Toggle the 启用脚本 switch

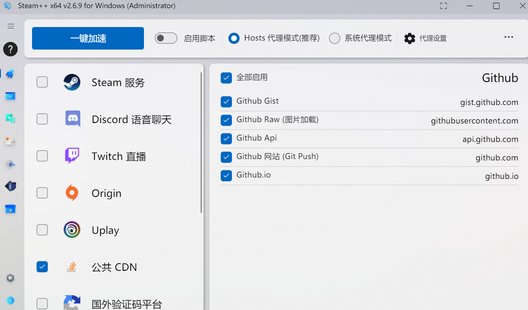pos(166,38)
